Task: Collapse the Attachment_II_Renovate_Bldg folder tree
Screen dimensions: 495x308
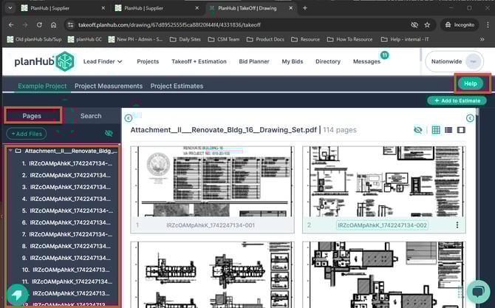Action: point(9,151)
